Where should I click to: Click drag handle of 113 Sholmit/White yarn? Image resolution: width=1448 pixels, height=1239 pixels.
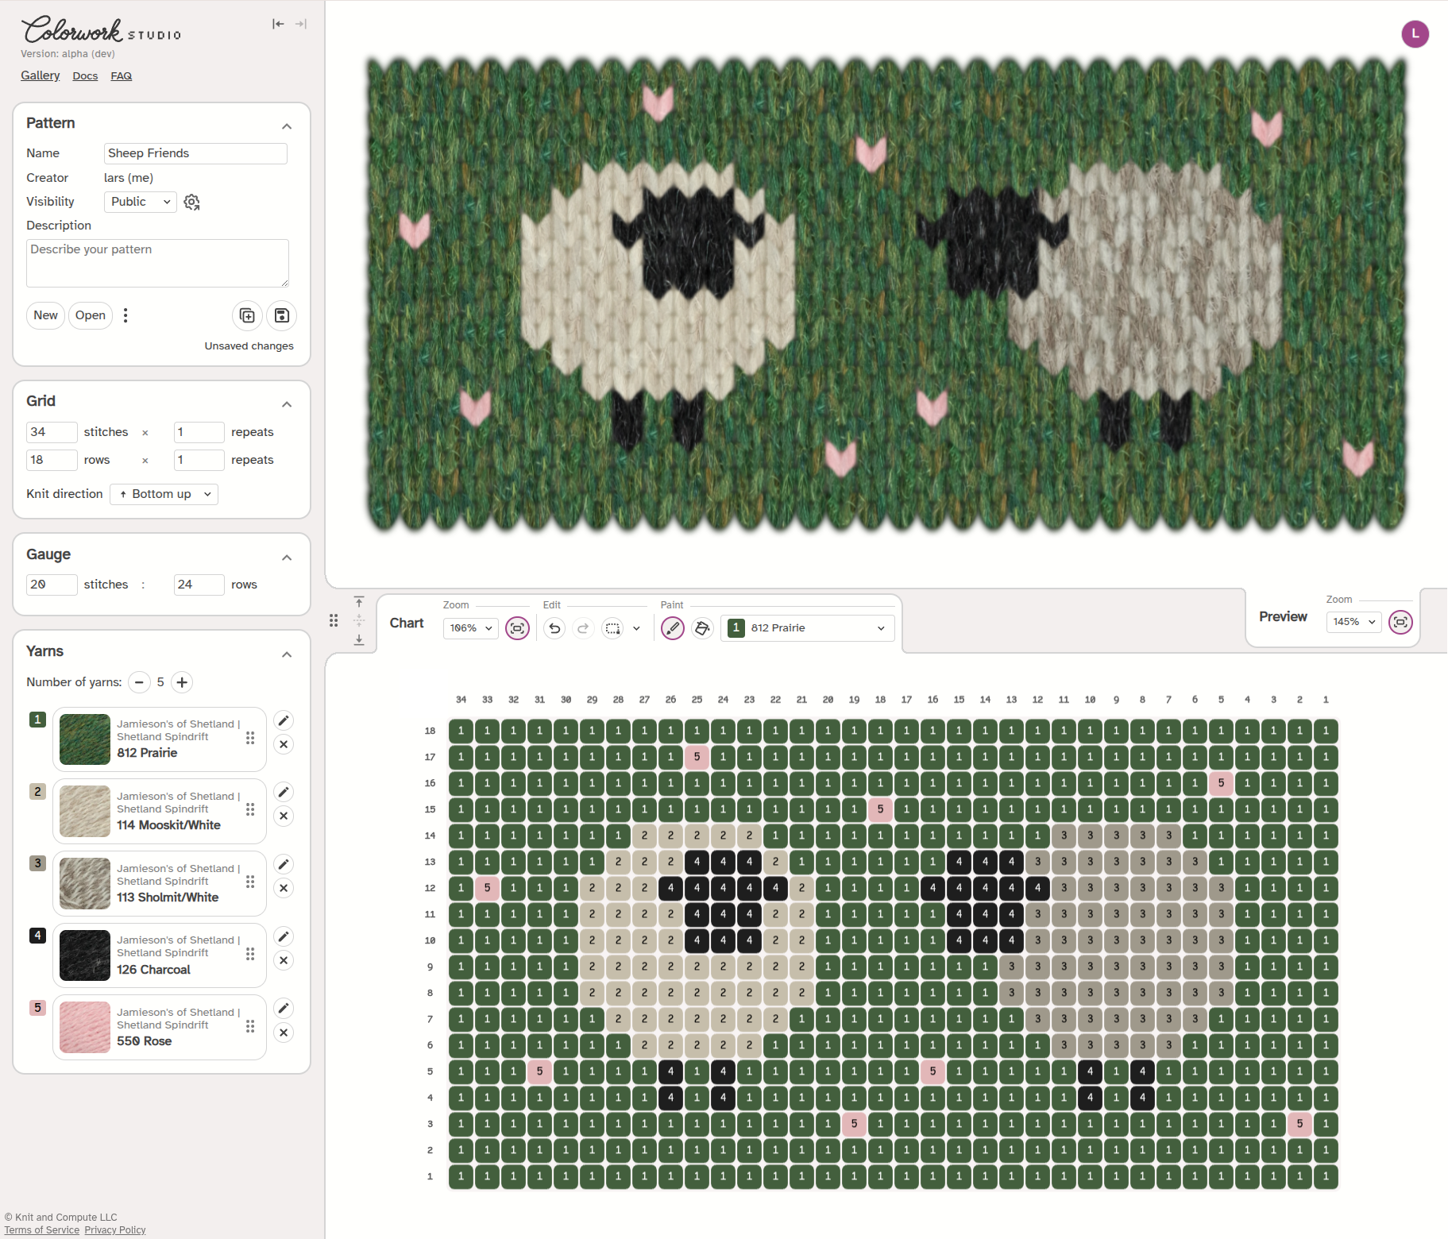(x=250, y=882)
